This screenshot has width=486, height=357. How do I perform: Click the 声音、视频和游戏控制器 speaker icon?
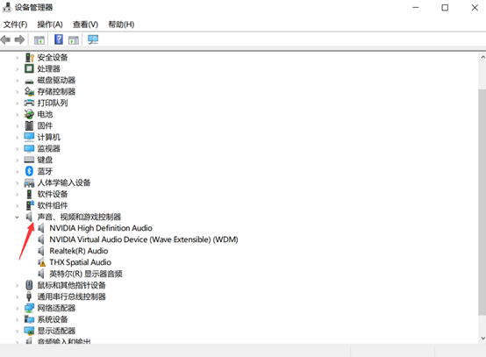click(29, 217)
